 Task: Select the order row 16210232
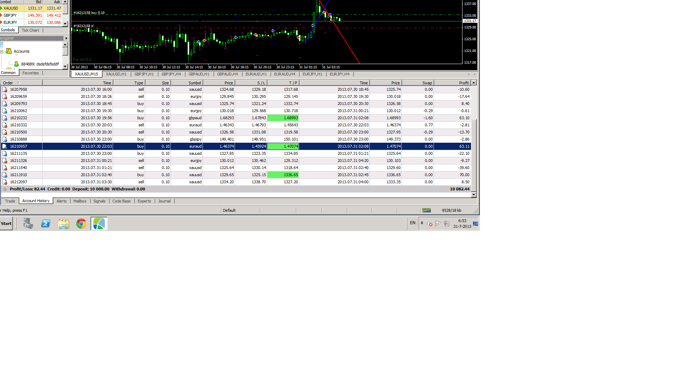point(236,118)
